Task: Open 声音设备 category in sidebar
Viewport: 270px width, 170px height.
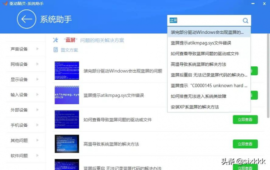Action: [x=26, y=49]
